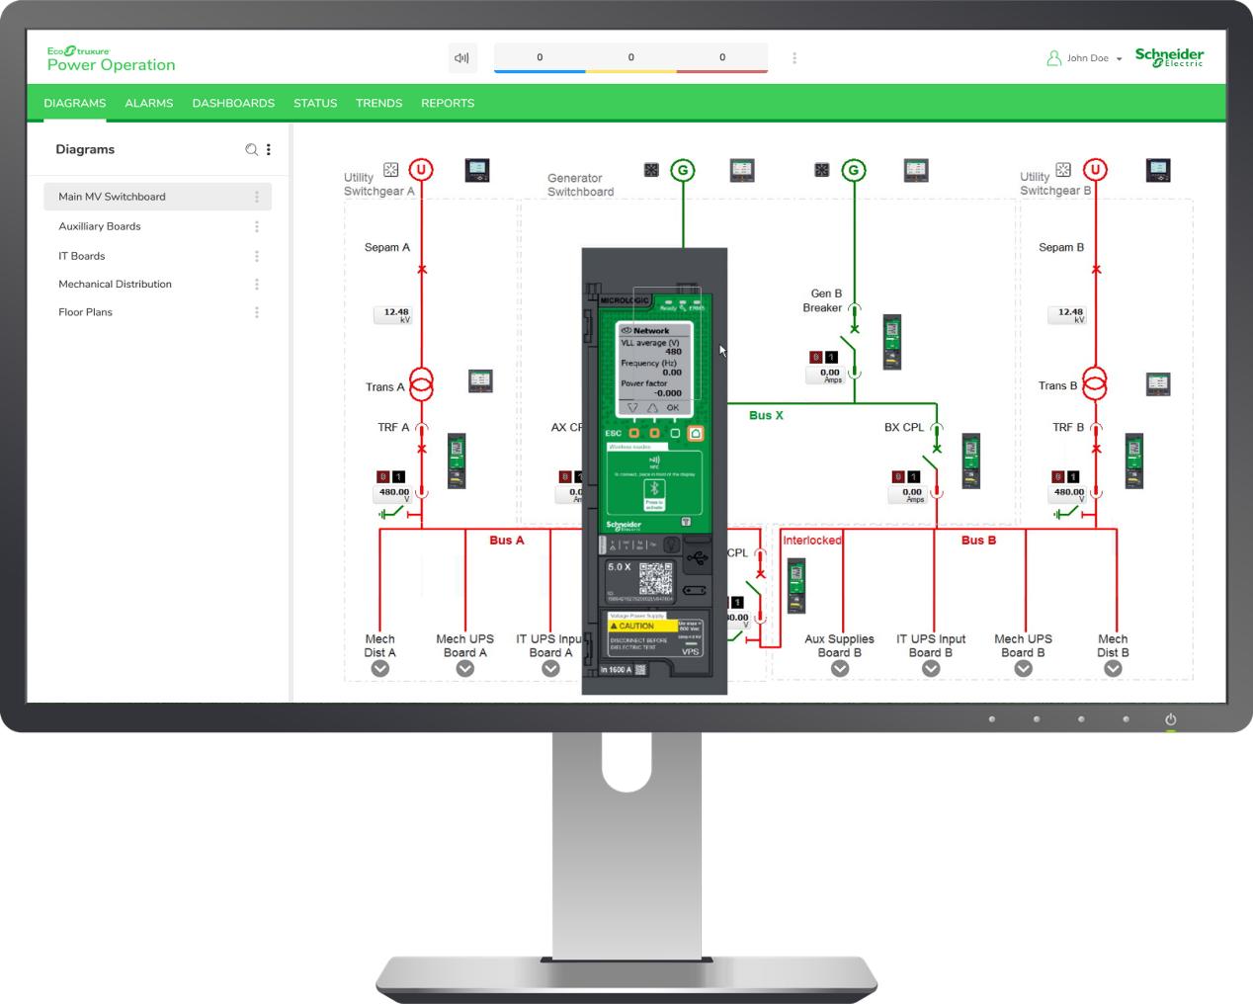Mute alarms with the speaker icon
The image size is (1253, 1004).
pyautogui.click(x=461, y=58)
